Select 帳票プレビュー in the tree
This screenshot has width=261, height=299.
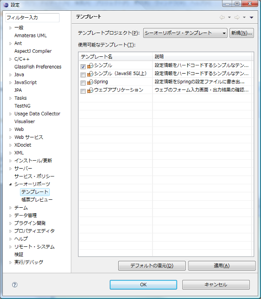(x=37, y=200)
